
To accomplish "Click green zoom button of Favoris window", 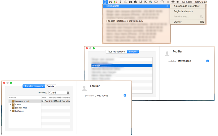I will 94,48.
